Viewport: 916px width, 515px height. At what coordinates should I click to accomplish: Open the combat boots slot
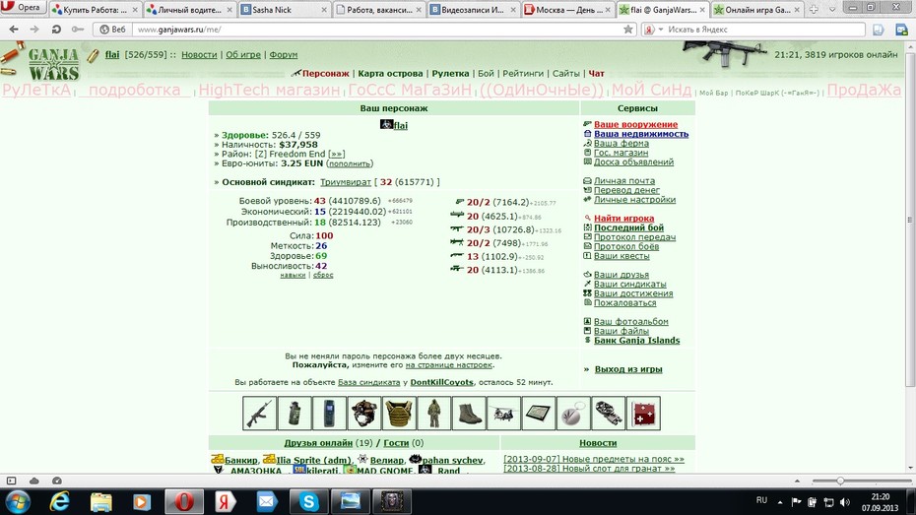click(x=469, y=414)
